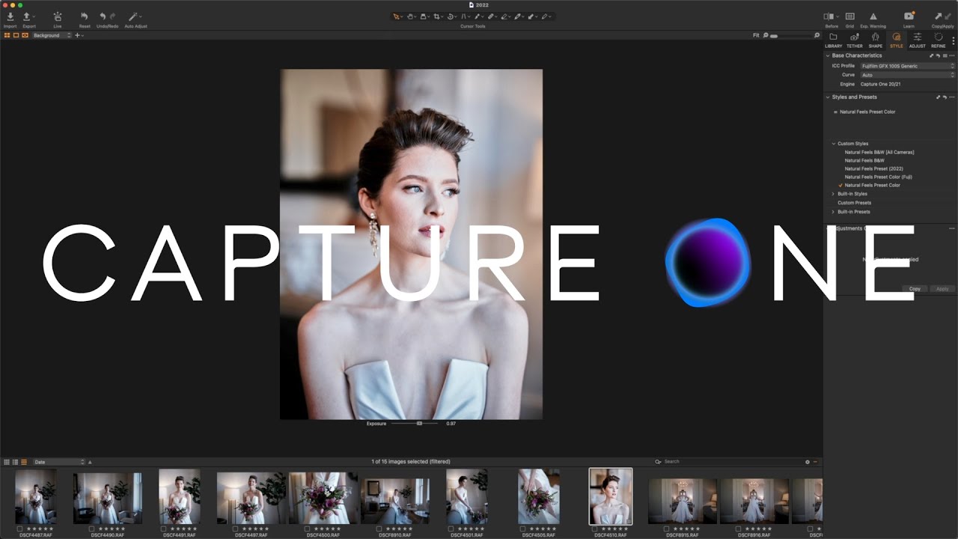Viewport: 958px width, 539px height.
Task: Open the Background layer dropdown
Action: (x=52, y=35)
